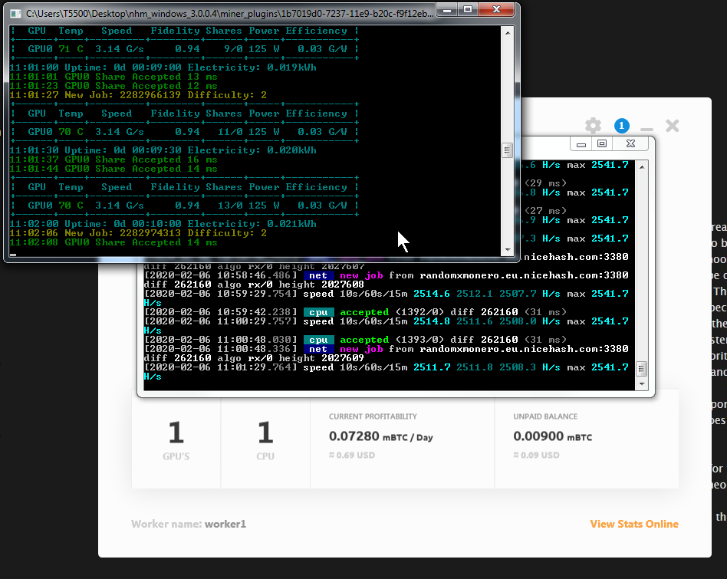Open NiceHash settings gear icon
Image resolution: width=727 pixels, height=579 pixels.
(x=593, y=126)
